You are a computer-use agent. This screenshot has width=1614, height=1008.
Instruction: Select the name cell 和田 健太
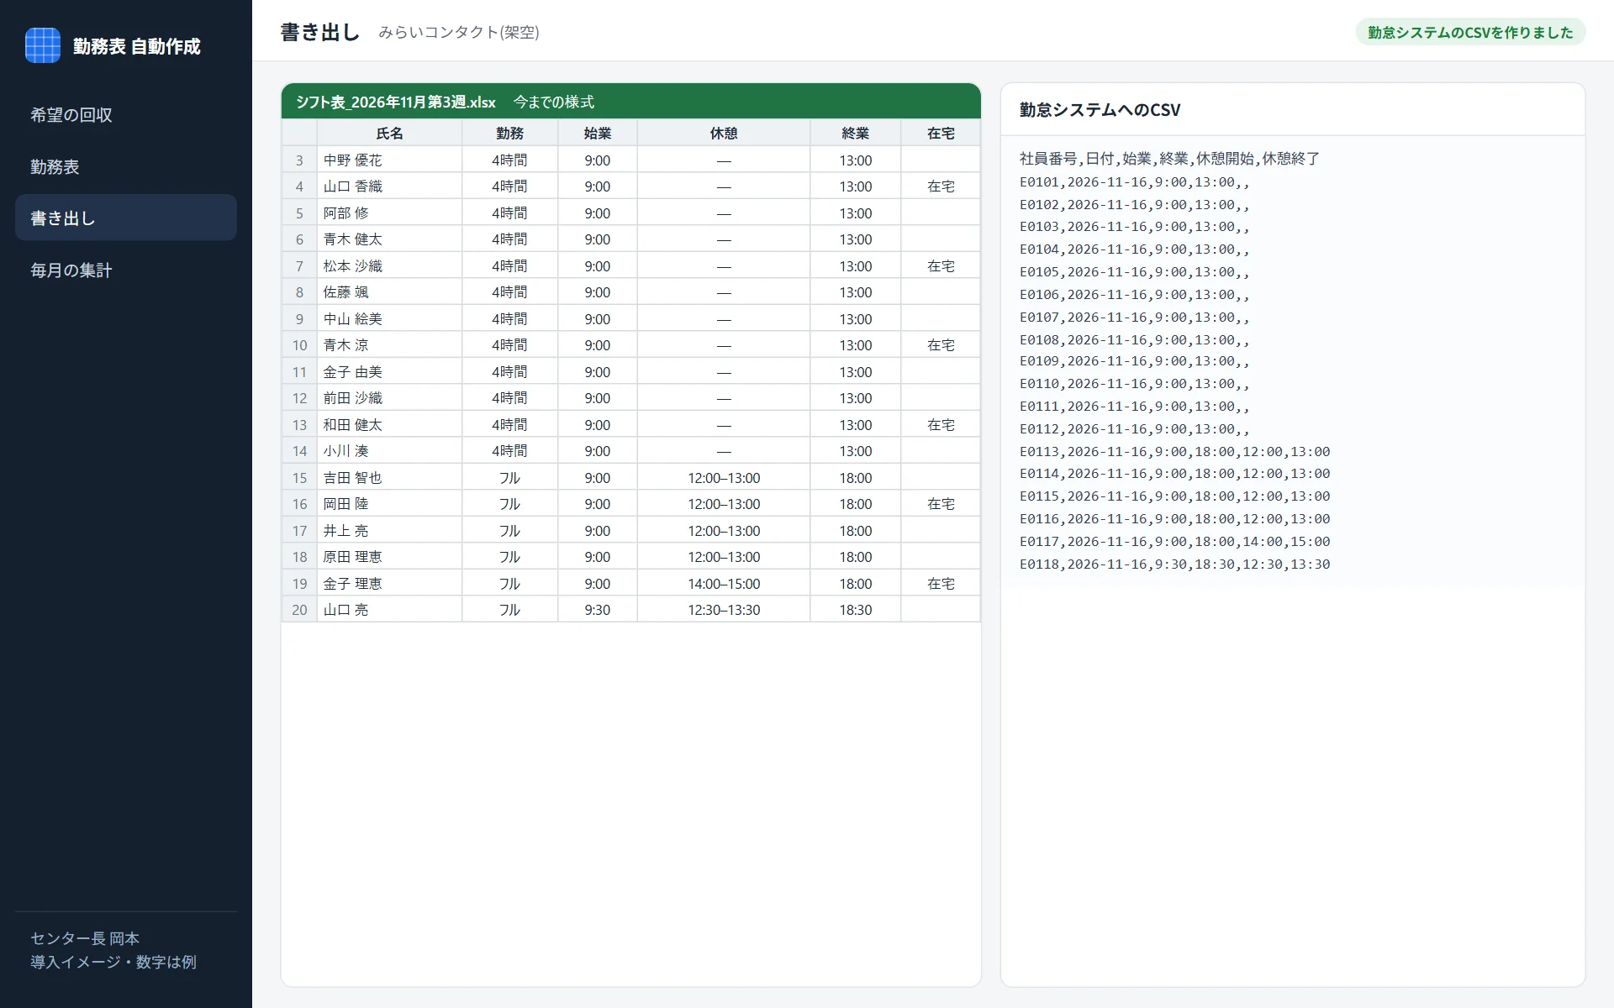tap(389, 424)
